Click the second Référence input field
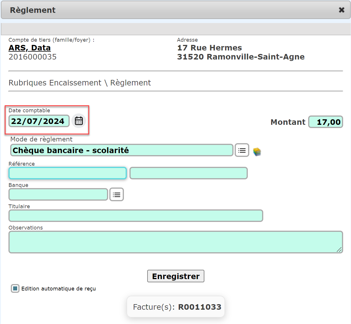The width and height of the screenshot is (351, 324). (189, 173)
